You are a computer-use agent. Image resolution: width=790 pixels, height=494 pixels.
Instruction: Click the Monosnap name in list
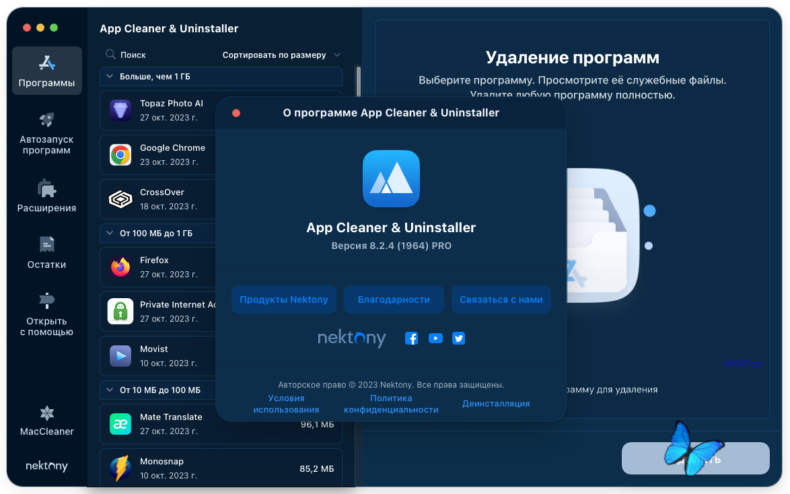pyautogui.click(x=161, y=461)
